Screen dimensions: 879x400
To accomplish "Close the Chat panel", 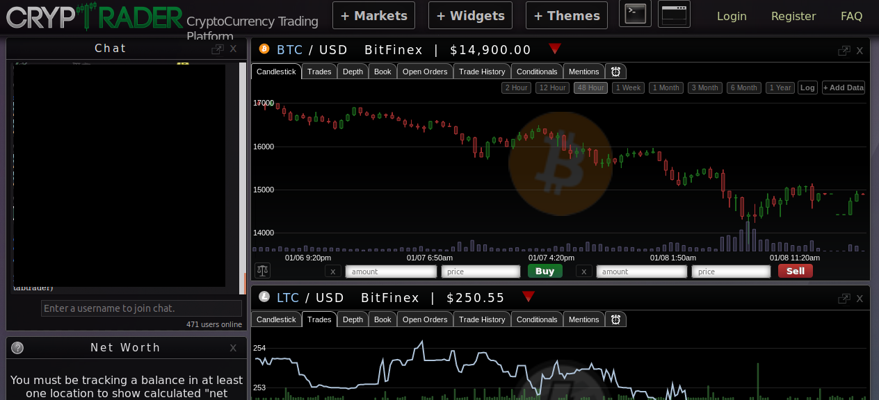I will (233, 49).
